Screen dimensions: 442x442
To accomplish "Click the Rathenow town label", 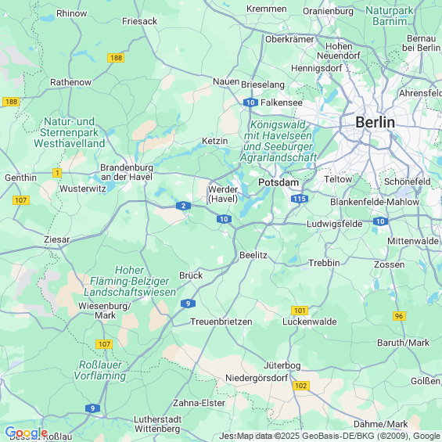I will pyautogui.click(x=70, y=82).
